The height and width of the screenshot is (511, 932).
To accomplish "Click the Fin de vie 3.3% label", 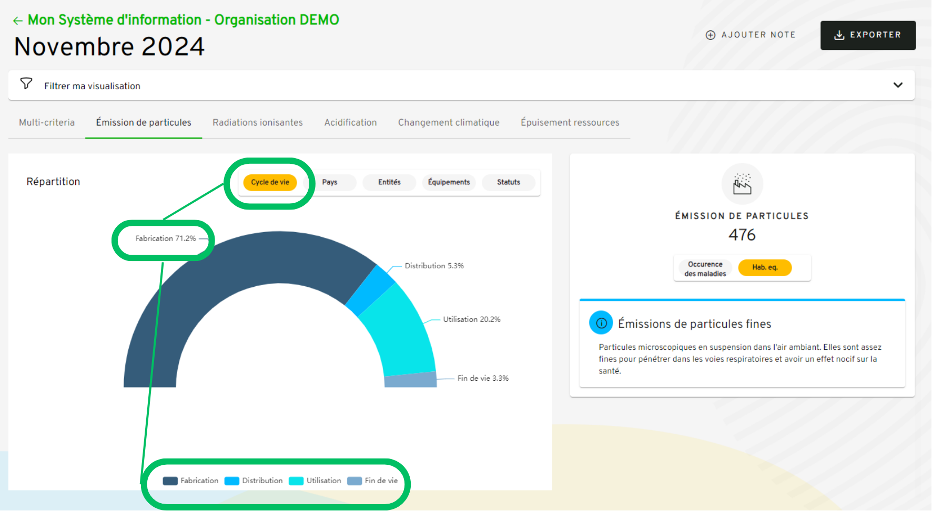I will (483, 378).
